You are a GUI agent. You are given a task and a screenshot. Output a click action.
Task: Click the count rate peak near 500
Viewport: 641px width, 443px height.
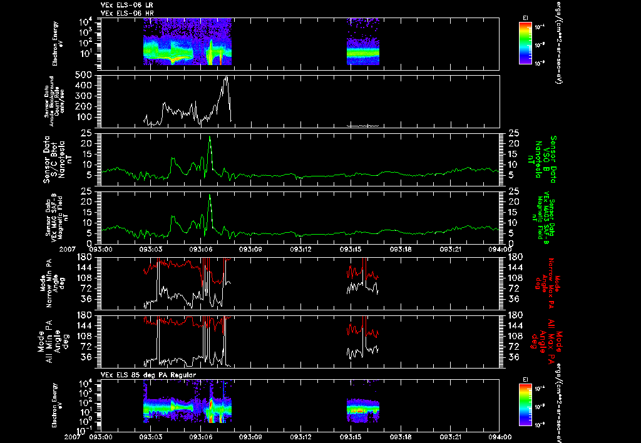pyautogui.click(x=226, y=78)
